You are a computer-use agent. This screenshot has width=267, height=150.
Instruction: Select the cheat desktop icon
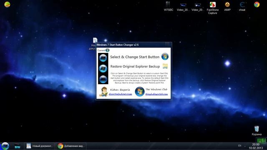242,7
